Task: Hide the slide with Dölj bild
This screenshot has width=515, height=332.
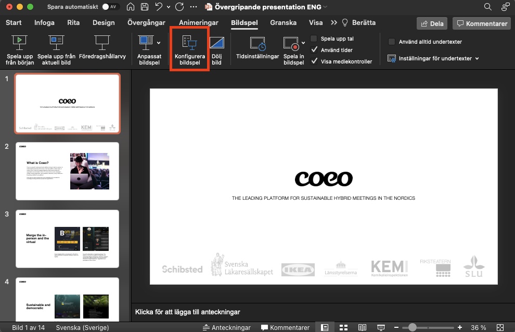Action: [x=216, y=49]
